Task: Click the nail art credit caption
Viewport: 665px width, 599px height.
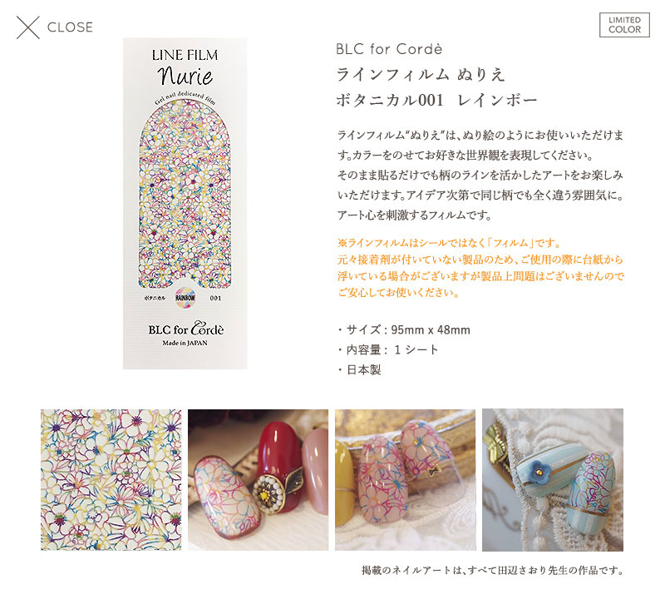Action: click(x=492, y=570)
